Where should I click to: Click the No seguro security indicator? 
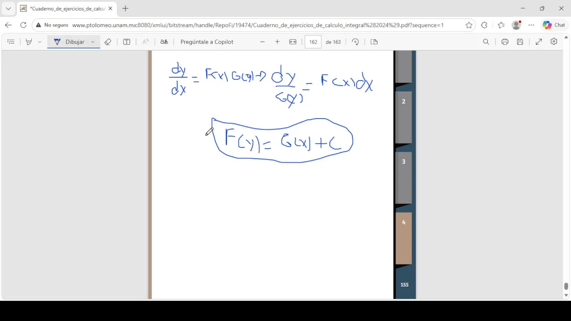point(52,25)
